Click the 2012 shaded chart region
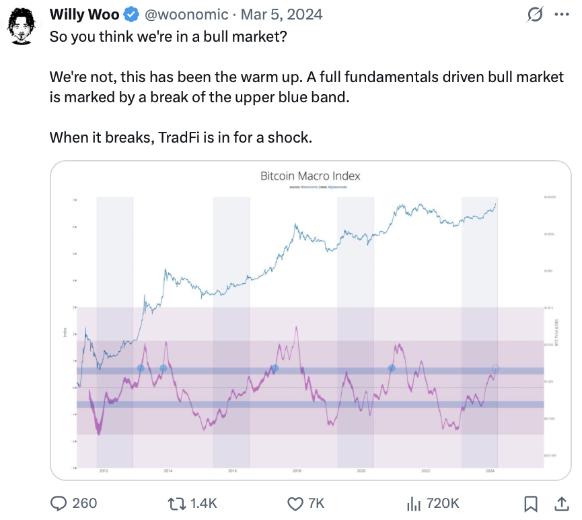This screenshot has height=520, width=582. click(114, 269)
